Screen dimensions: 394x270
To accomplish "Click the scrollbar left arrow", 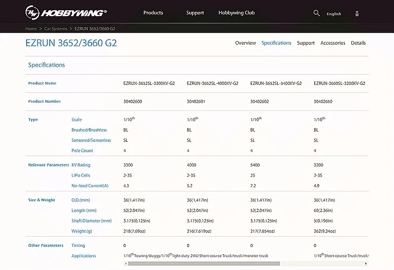I will tap(126, 264).
